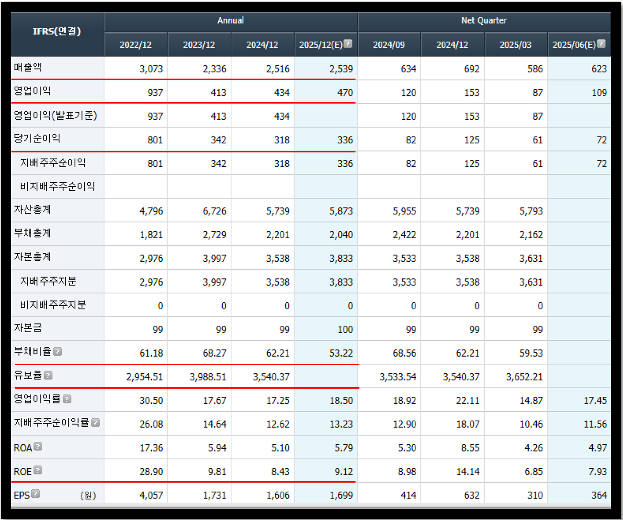Click EPS value 4,057
Image resolution: width=623 pixels, height=520 pixels.
tap(151, 496)
